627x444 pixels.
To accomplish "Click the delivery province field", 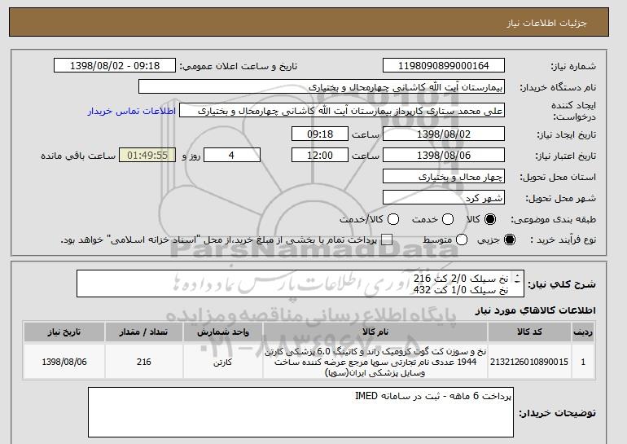I will point(444,177).
